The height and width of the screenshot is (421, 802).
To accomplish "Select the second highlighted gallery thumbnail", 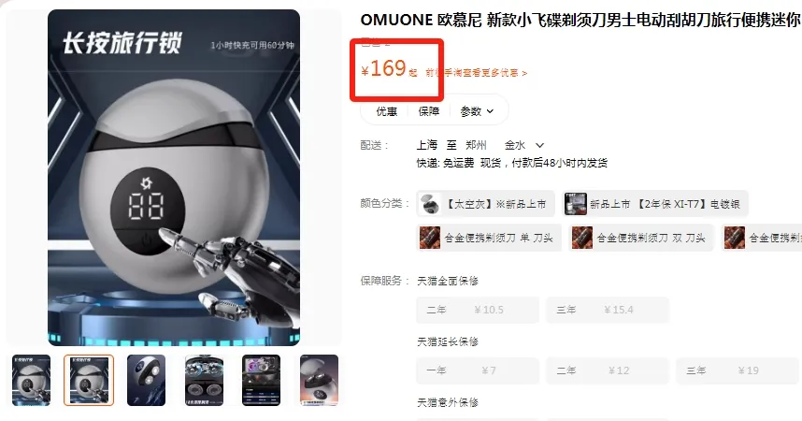I will (x=89, y=380).
